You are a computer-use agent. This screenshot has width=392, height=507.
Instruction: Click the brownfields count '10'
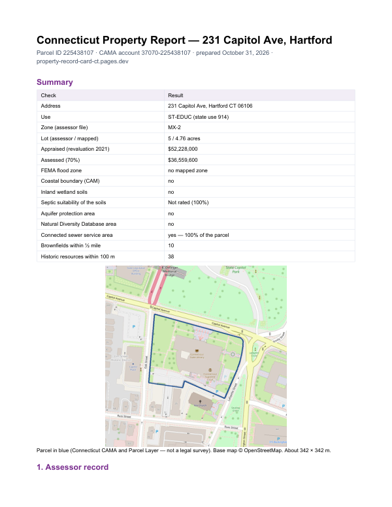tap(171, 245)
